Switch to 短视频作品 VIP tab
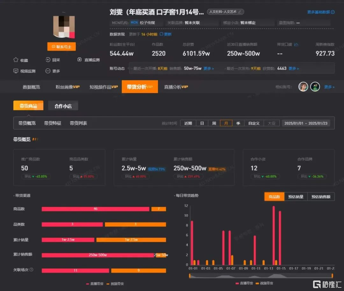Viewport: 344px width, 291px height. tap(104, 87)
